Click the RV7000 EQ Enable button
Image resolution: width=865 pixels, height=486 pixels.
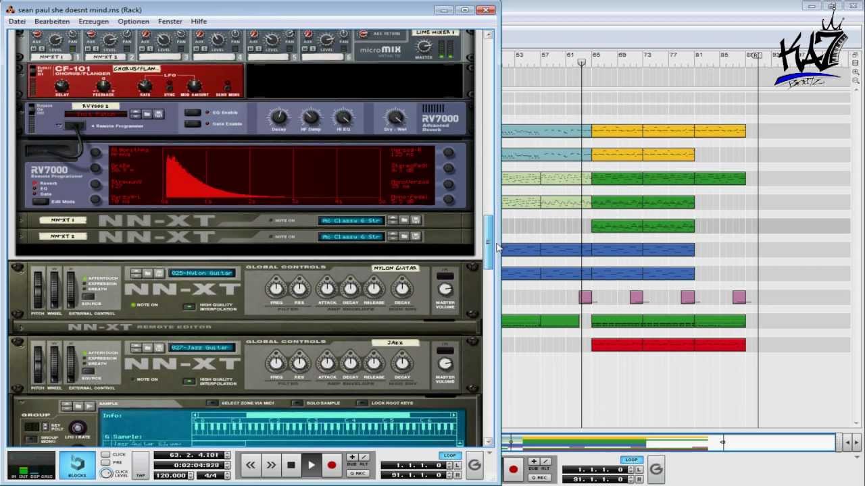tap(193, 113)
